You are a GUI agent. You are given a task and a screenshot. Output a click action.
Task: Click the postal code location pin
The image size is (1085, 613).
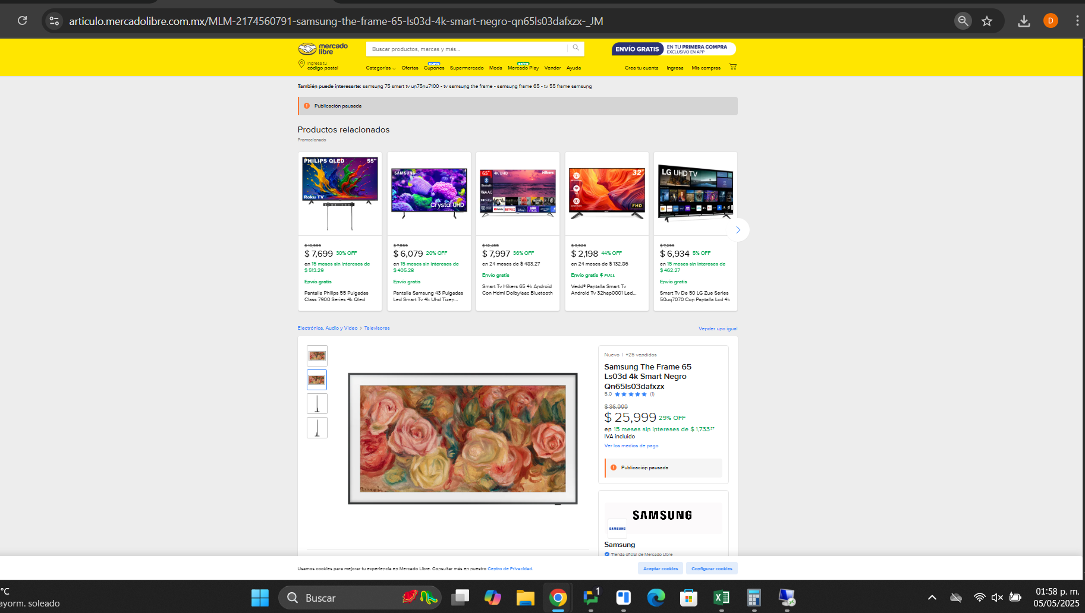point(301,64)
